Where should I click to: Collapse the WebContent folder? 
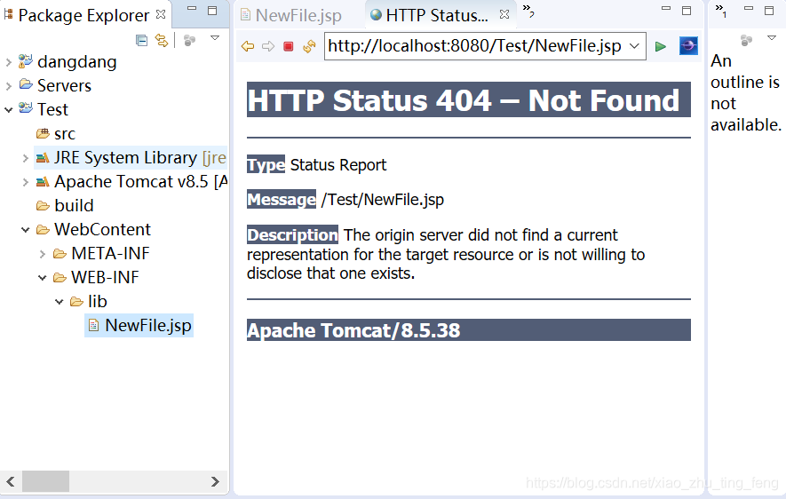[x=26, y=230]
